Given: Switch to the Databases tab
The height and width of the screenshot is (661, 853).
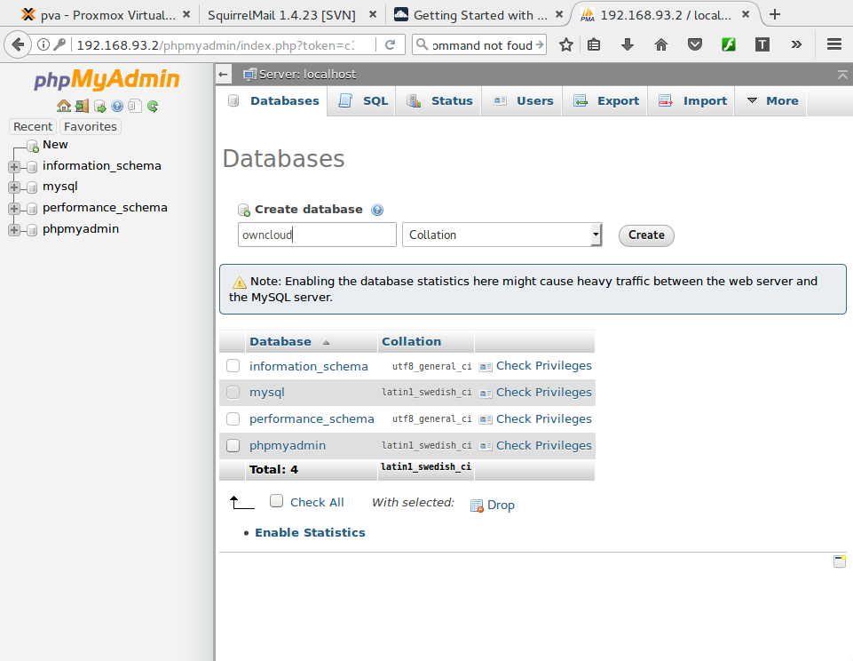Looking at the screenshot, I should [272, 100].
